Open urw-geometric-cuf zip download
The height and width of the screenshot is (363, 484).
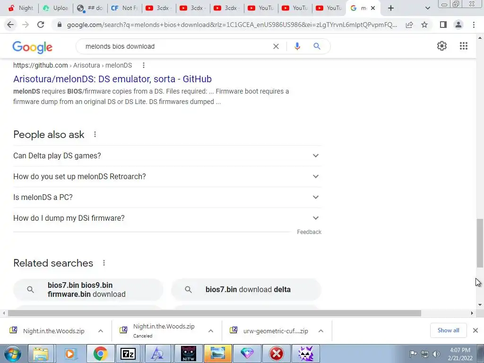click(x=276, y=331)
